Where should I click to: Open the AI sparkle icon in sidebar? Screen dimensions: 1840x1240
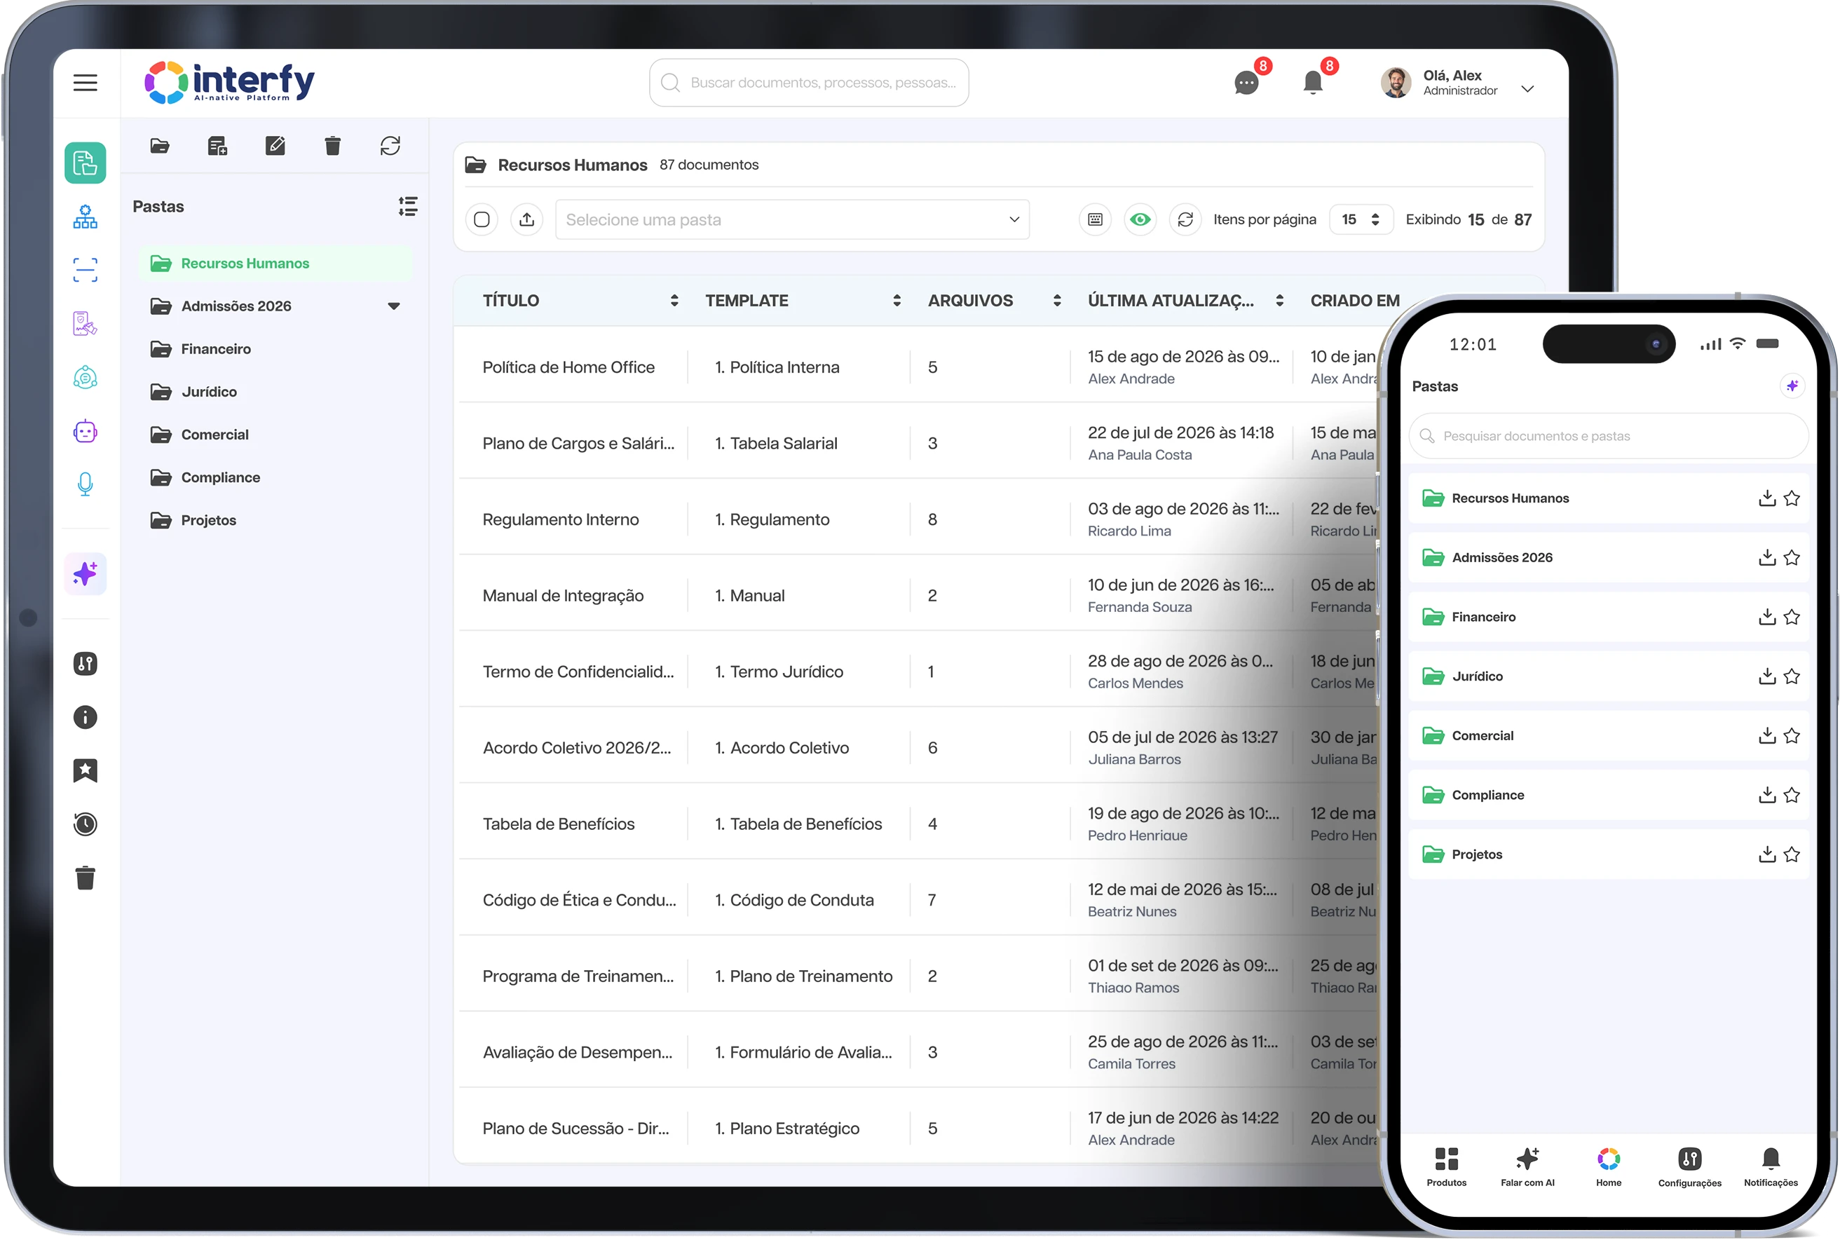coord(86,573)
